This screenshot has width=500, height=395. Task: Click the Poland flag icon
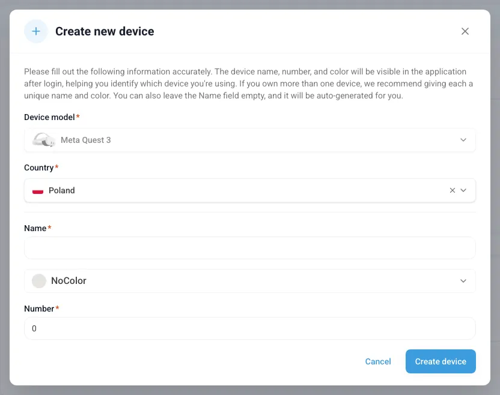(x=38, y=190)
